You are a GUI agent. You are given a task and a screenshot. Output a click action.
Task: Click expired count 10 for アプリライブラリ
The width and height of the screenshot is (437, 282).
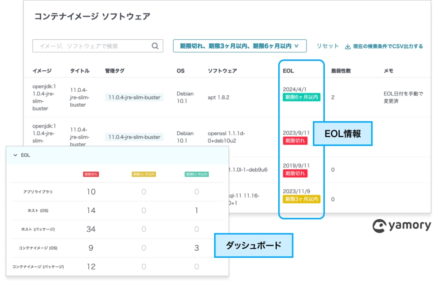(x=91, y=192)
